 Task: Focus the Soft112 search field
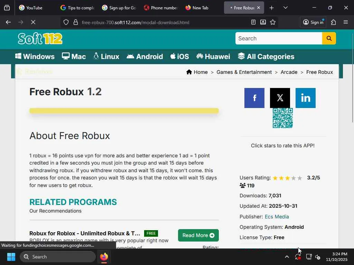coord(279,38)
